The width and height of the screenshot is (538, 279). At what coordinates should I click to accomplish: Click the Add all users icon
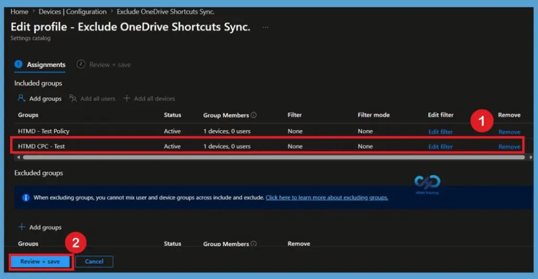73,98
